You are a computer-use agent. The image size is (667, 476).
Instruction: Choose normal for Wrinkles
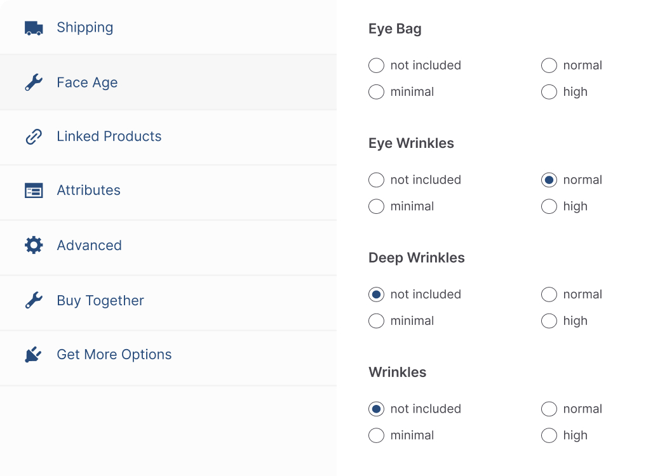tap(549, 409)
